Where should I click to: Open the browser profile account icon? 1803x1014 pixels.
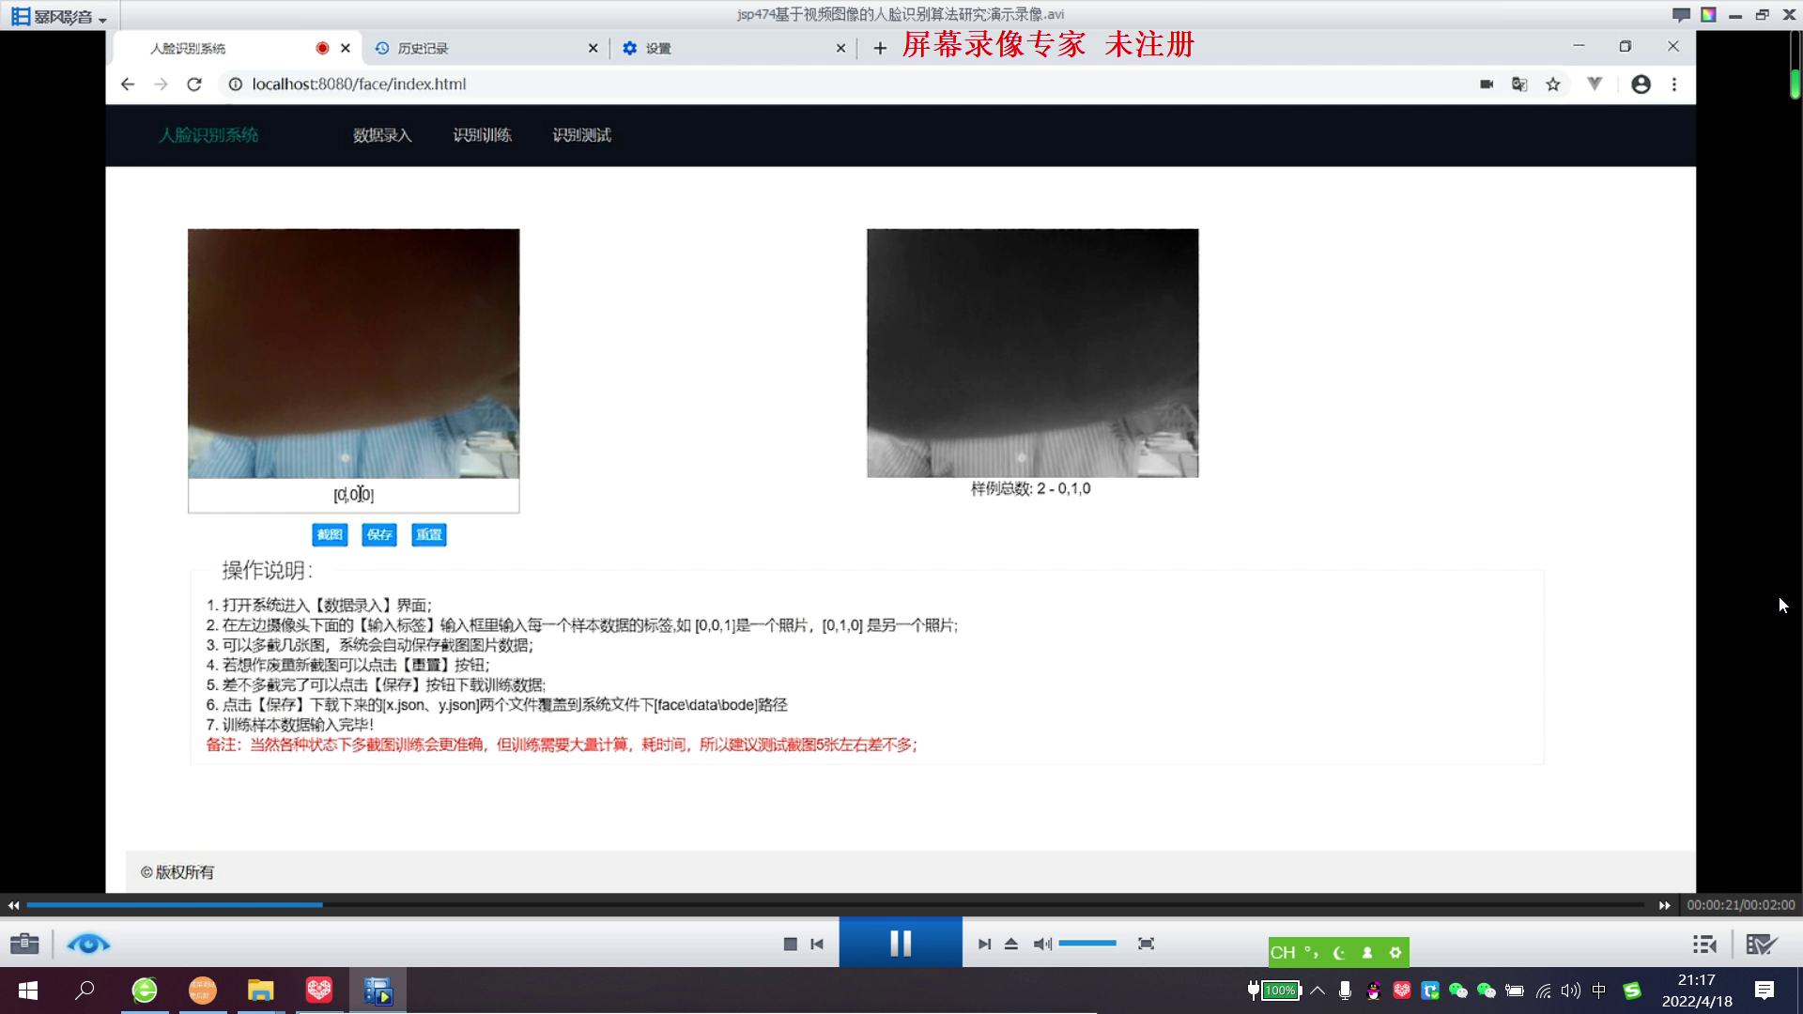pyautogui.click(x=1641, y=84)
